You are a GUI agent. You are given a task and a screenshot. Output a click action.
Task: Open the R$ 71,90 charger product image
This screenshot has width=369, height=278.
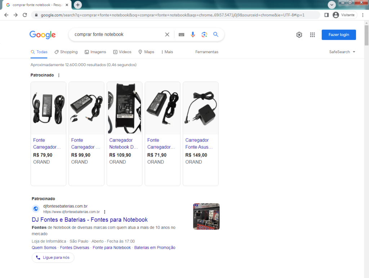(x=163, y=108)
